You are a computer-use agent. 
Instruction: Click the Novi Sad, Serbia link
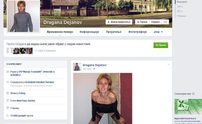[26, 101]
